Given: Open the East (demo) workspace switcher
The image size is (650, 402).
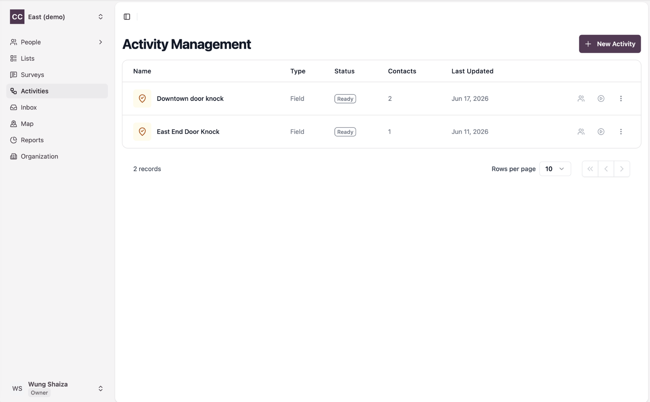Looking at the screenshot, I should point(57,17).
